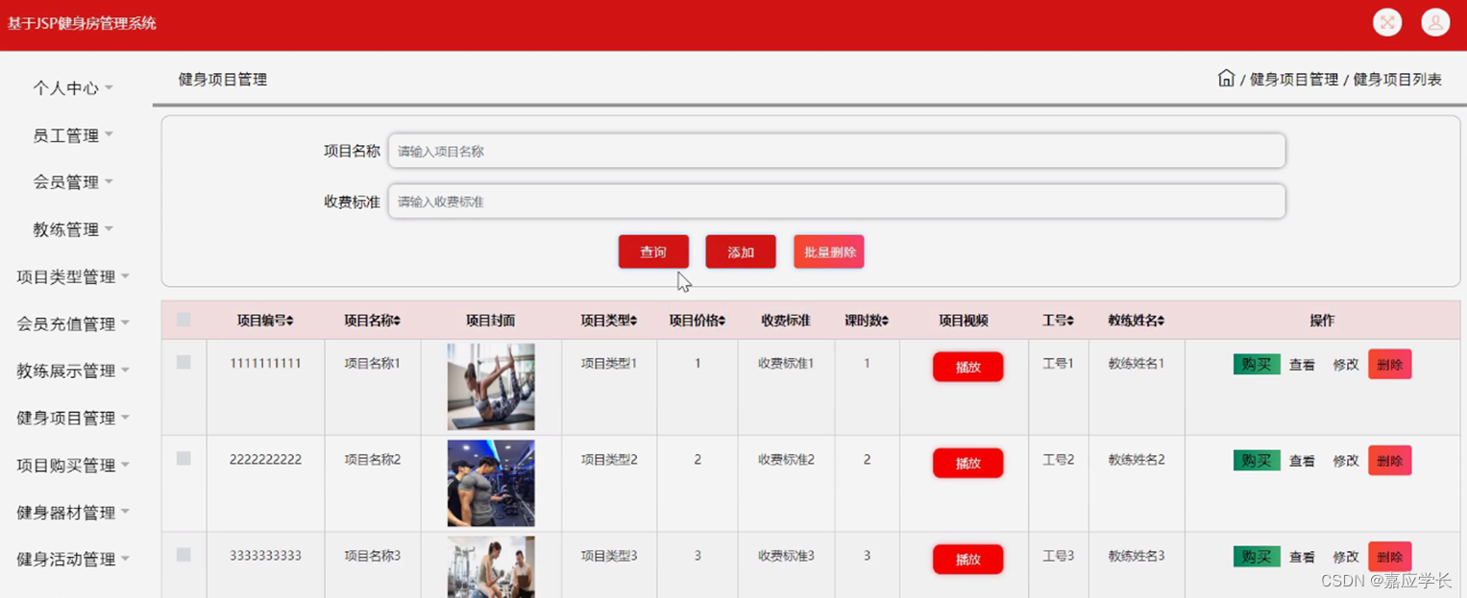Image resolution: width=1467 pixels, height=598 pixels.
Task: Play the video for 项目名称2
Action: pyautogui.click(x=967, y=463)
